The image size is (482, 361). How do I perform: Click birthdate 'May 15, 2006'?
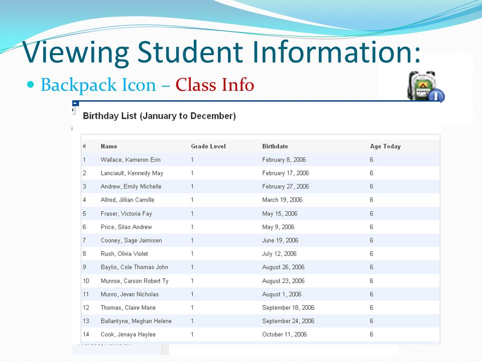click(280, 214)
